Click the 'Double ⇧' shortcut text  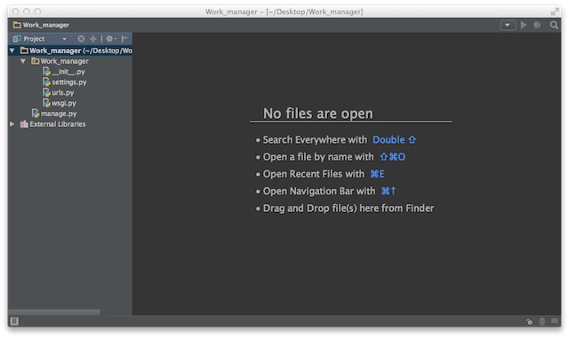(395, 140)
